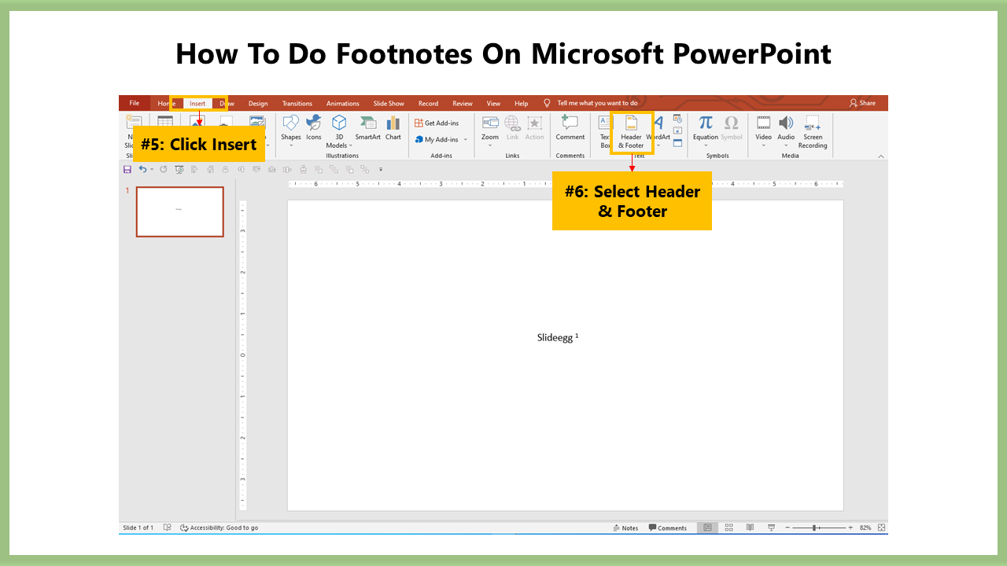Click the zoom slider handle

[814, 527]
